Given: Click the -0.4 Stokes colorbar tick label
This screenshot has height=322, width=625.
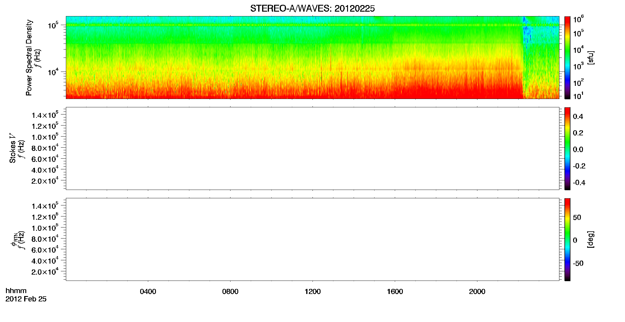Looking at the screenshot, I should click(x=579, y=183).
